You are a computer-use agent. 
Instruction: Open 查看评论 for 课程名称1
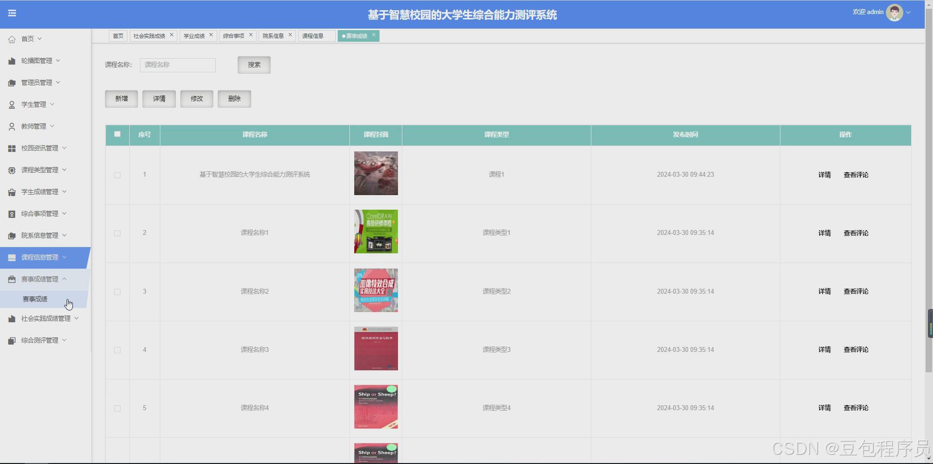pos(856,233)
